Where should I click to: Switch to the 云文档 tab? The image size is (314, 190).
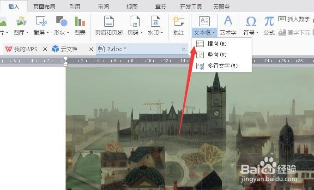pyautogui.click(x=65, y=49)
